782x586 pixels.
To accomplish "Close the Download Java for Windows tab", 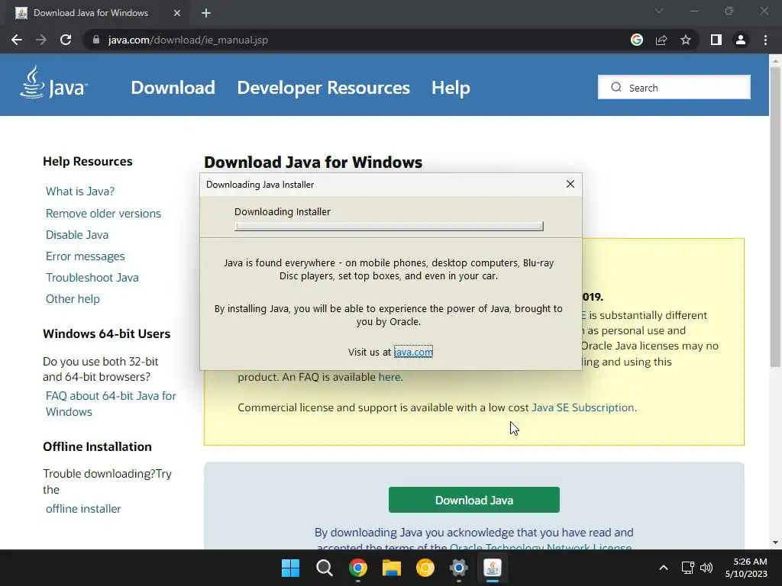I will pos(177,13).
